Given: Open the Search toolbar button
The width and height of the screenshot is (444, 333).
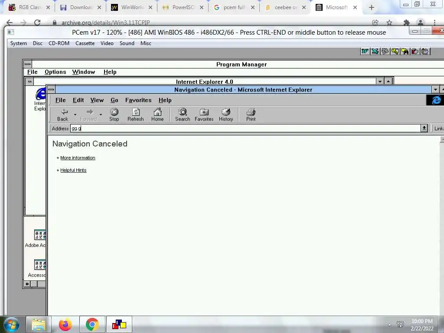Looking at the screenshot, I should coord(183,114).
